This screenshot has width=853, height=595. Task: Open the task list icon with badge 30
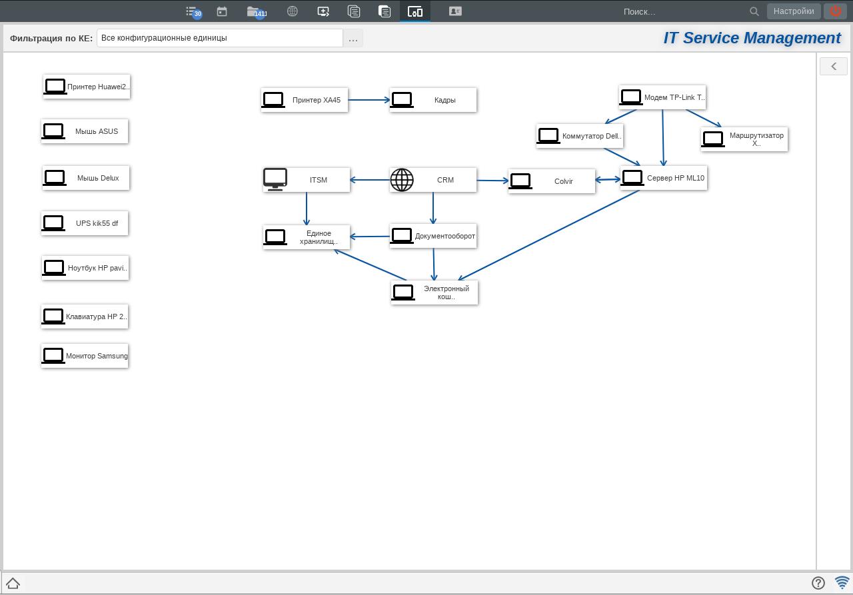coord(193,11)
